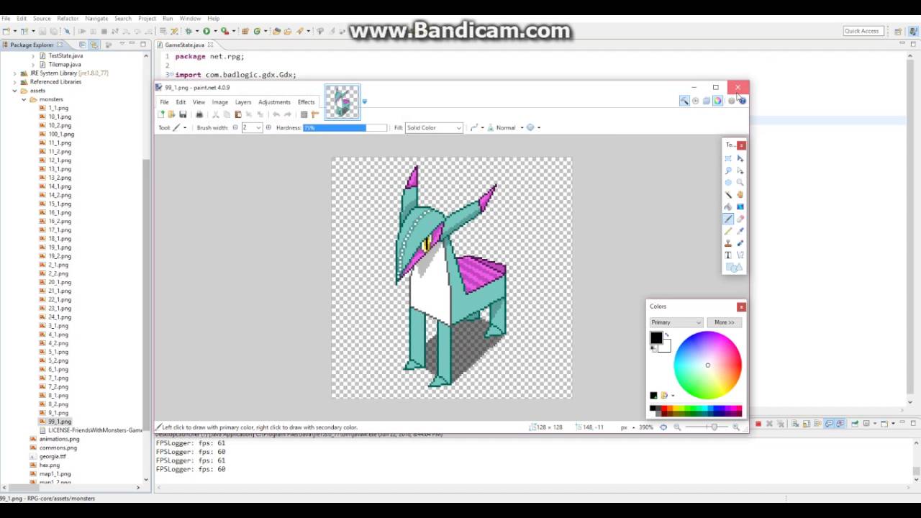
Task: Open the Primary color selector dropdown
Action: click(676, 322)
